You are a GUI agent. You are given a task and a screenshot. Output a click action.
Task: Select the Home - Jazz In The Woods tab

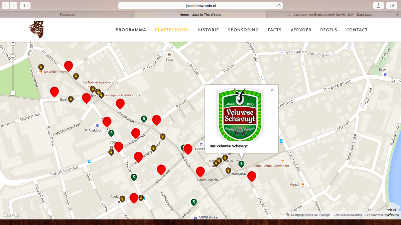(200, 15)
